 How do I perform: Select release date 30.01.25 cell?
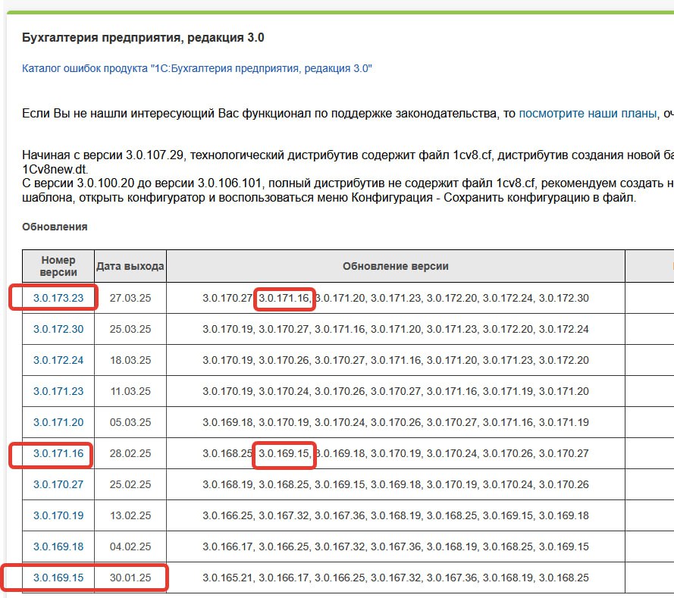130,578
